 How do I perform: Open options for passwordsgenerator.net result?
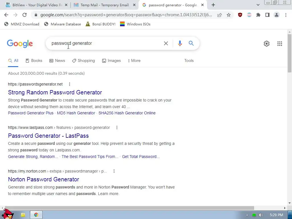[x=70, y=84]
